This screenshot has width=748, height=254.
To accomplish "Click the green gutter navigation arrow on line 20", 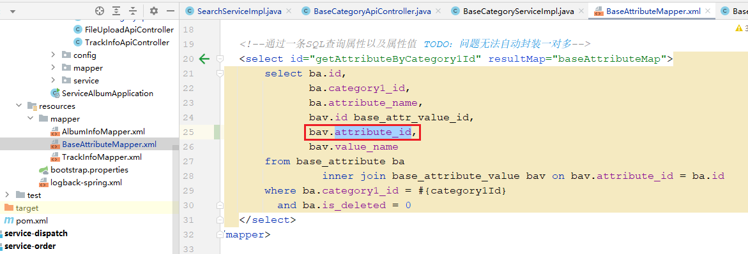I will (x=204, y=59).
